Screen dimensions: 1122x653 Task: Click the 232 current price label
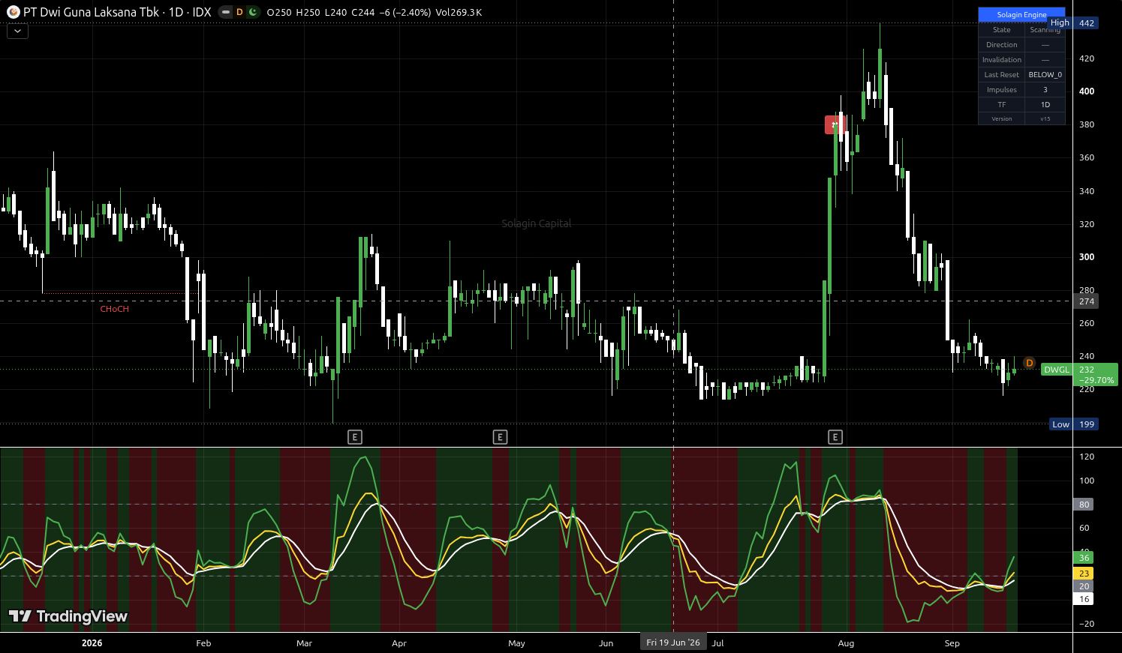point(1095,375)
